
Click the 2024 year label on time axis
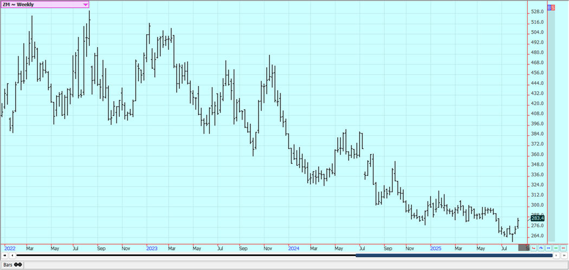294,248
